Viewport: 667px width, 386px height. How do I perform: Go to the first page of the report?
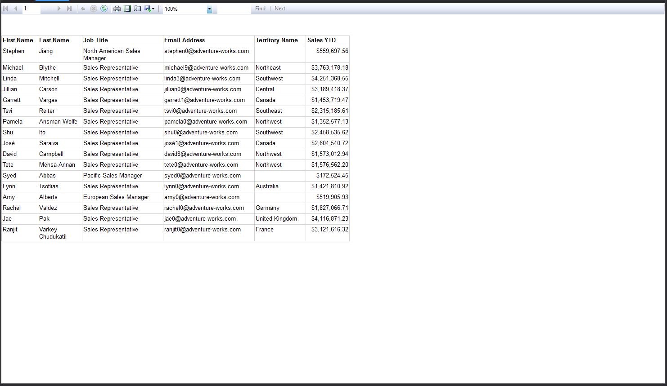[x=6, y=8]
